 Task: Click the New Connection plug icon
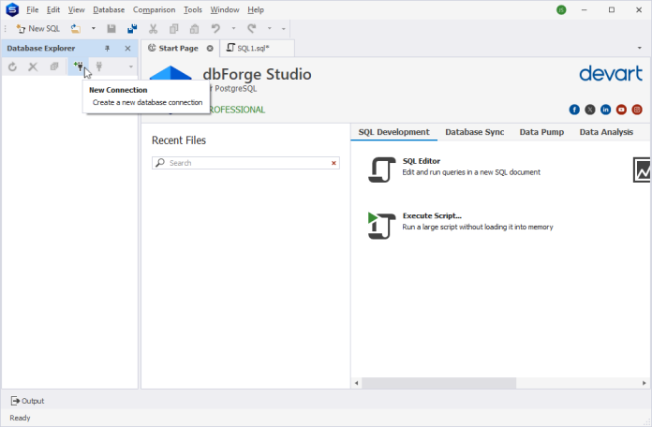(79, 66)
